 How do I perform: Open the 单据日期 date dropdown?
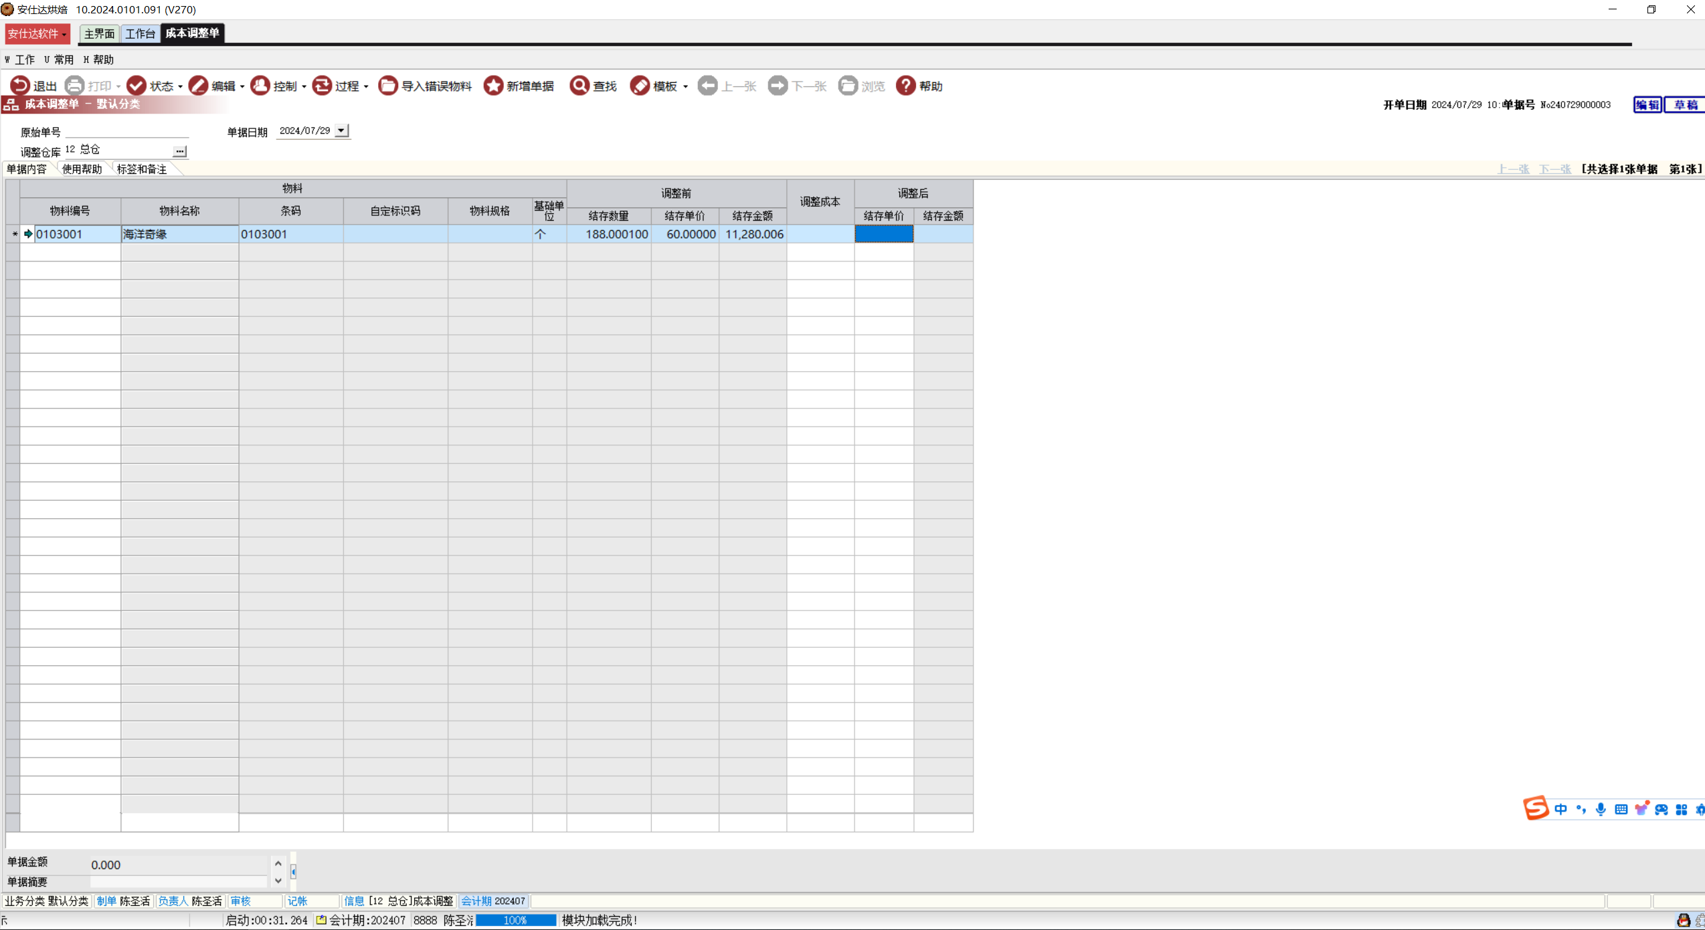[x=341, y=130]
